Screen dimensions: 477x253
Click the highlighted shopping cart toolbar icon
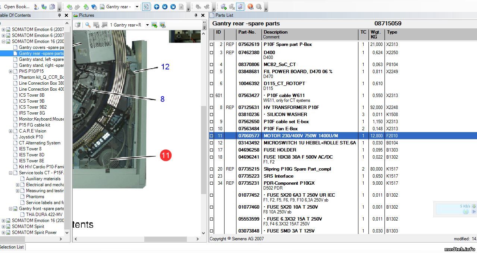click(240, 7)
